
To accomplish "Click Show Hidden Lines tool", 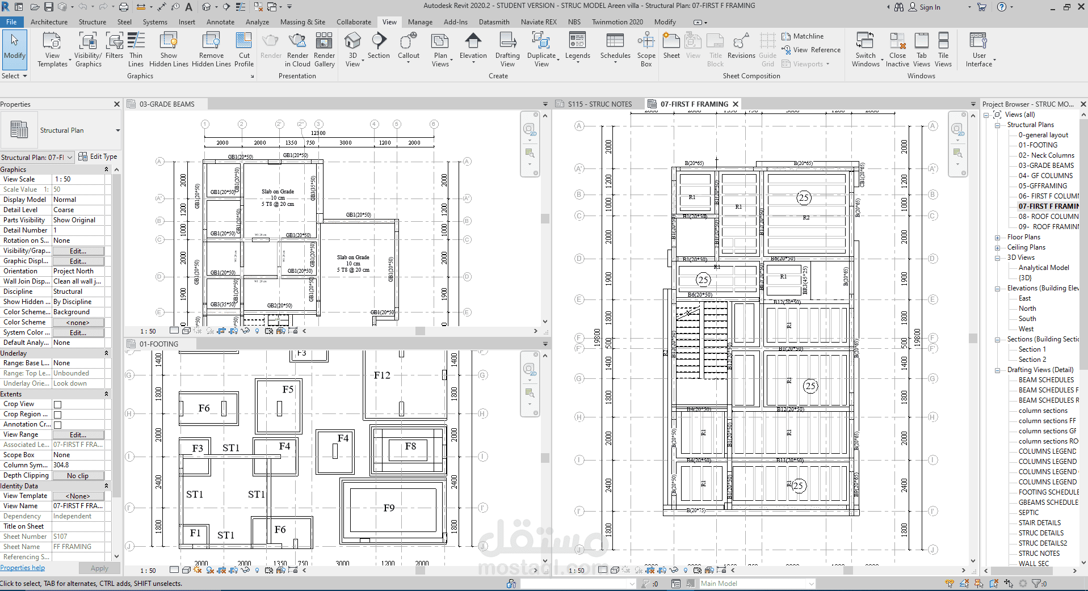I will click(169, 49).
